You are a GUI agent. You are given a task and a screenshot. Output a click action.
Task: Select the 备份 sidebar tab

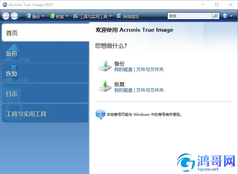coord(45,53)
